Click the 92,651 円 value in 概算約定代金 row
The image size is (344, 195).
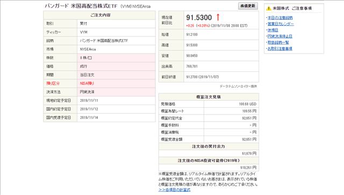tap(249, 118)
